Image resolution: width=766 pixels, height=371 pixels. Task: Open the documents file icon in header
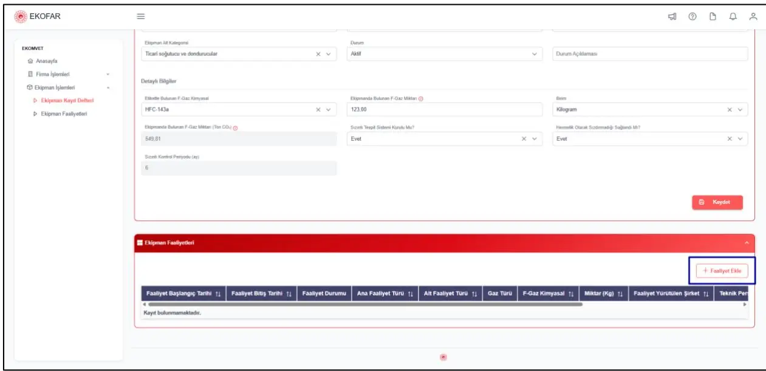pyautogui.click(x=713, y=16)
